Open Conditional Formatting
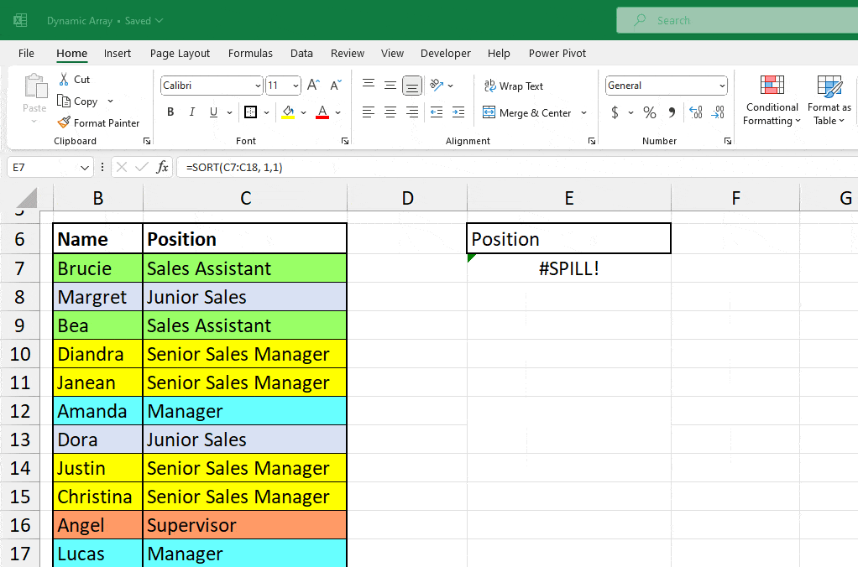The width and height of the screenshot is (858, 567). click(771, 99)
